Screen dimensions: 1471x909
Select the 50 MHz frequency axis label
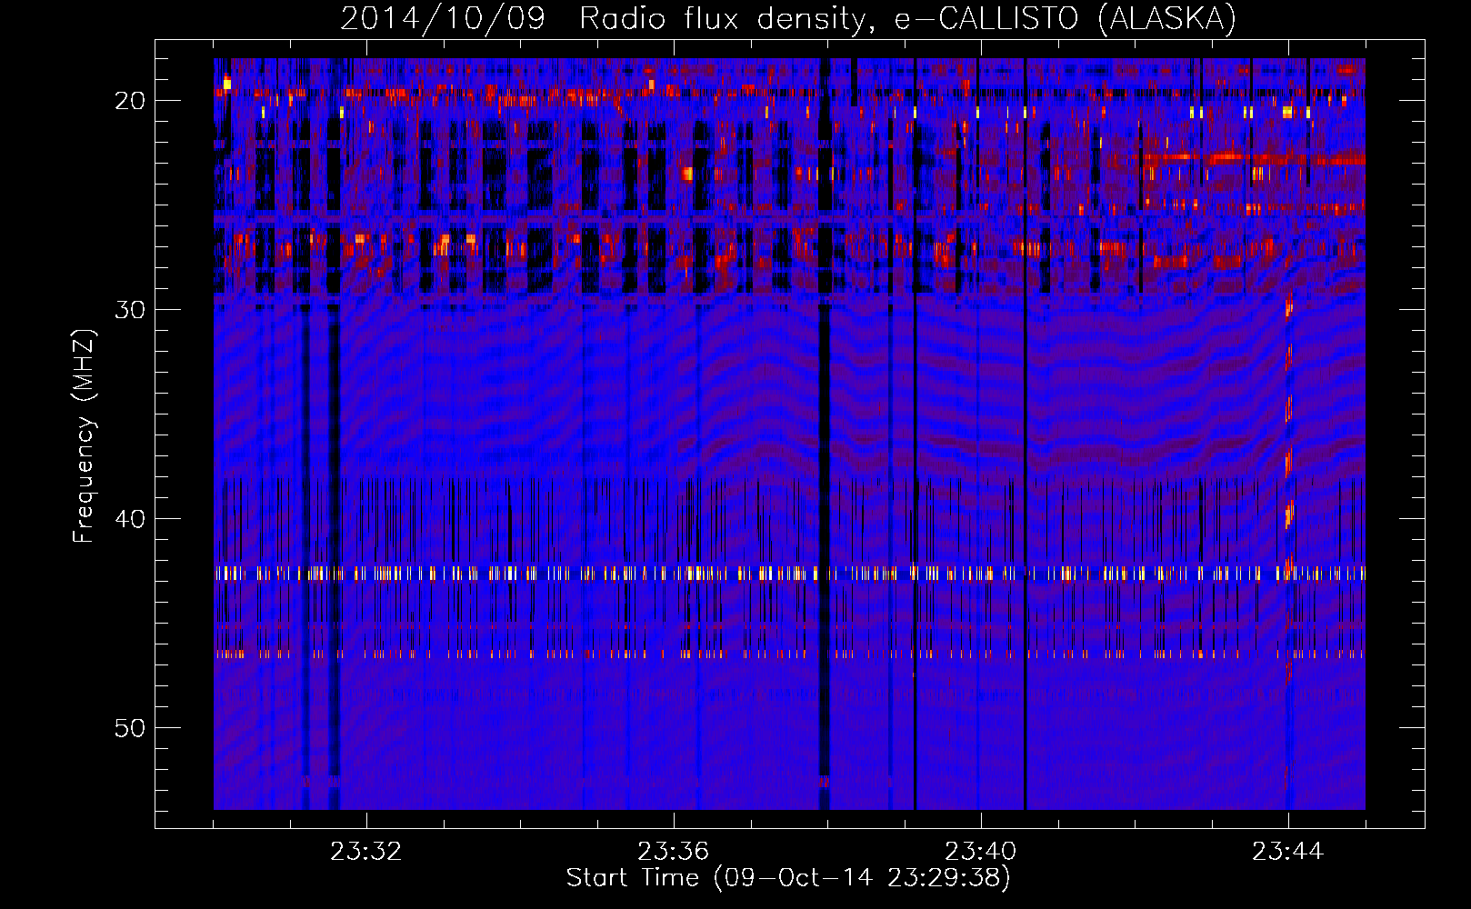point(130,728)
